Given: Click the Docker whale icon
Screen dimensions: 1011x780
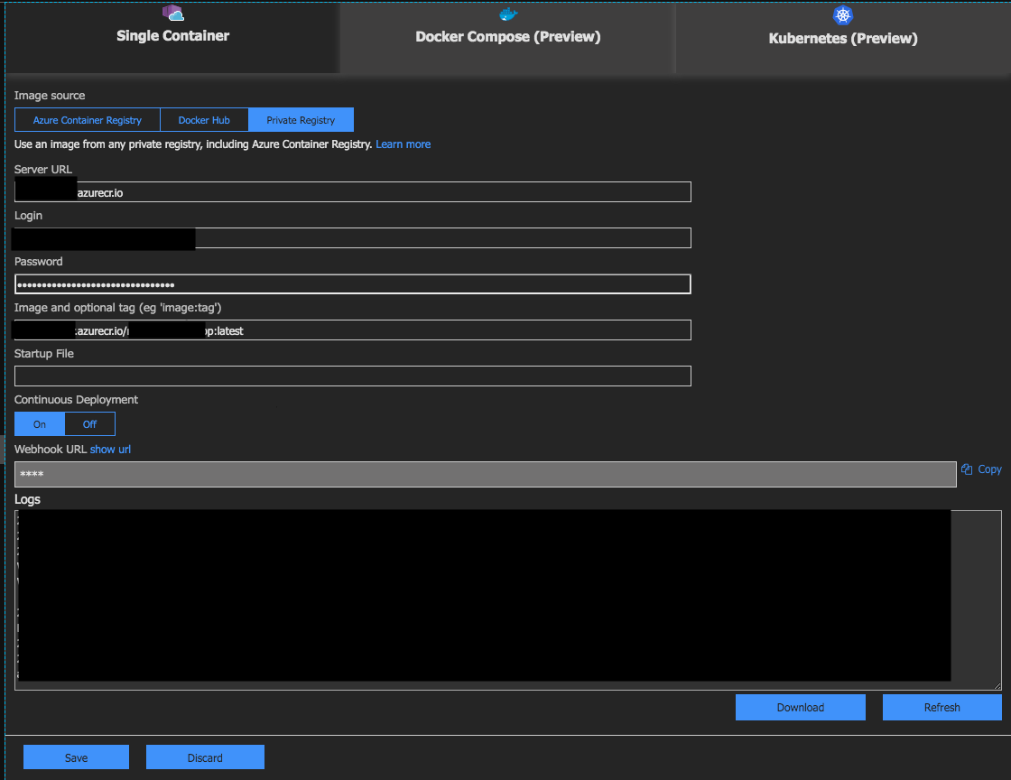Looking at the screenshot, I should coord(508,14).
